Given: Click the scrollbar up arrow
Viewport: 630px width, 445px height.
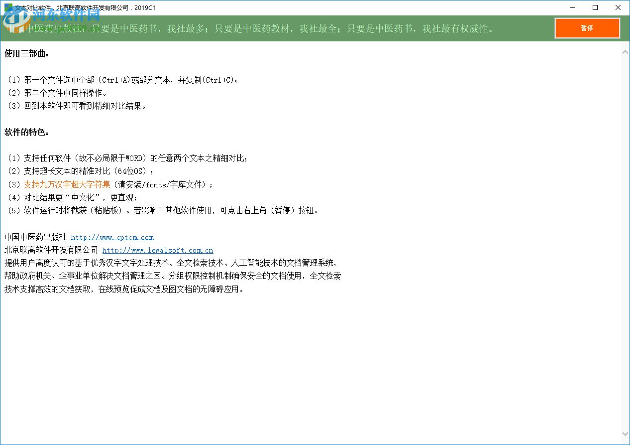Looking at the screenshot, I should point(625,51).
